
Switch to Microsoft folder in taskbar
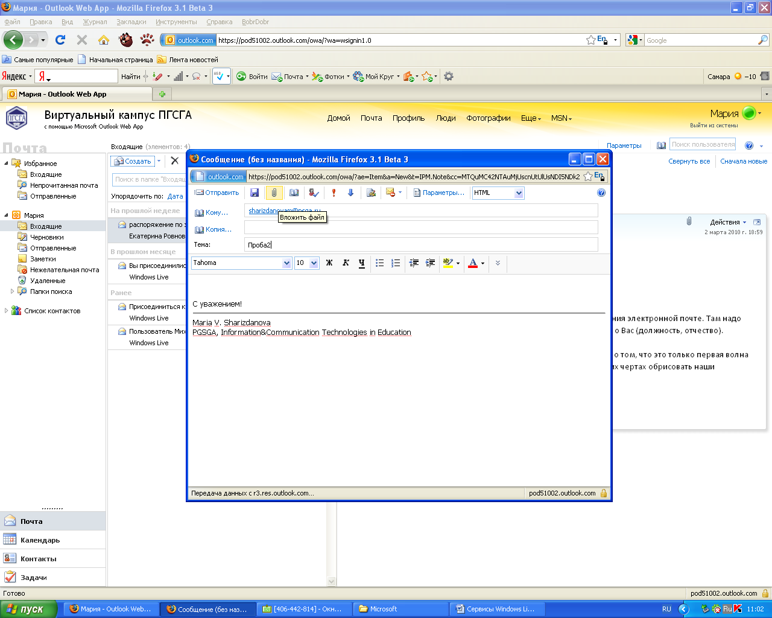401,609
